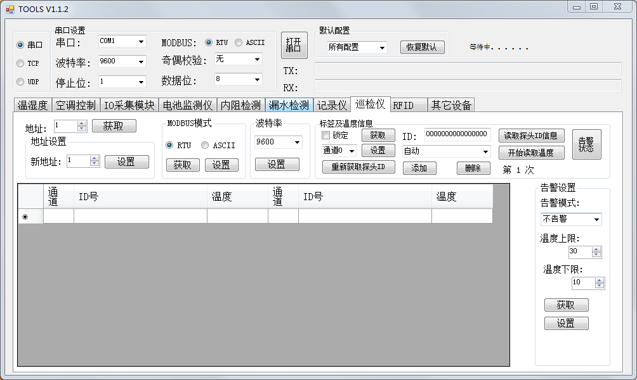Increase the 温度上限 value with up arrow
This screenshot has width=637, height=380.
click(x=596, y=249)
